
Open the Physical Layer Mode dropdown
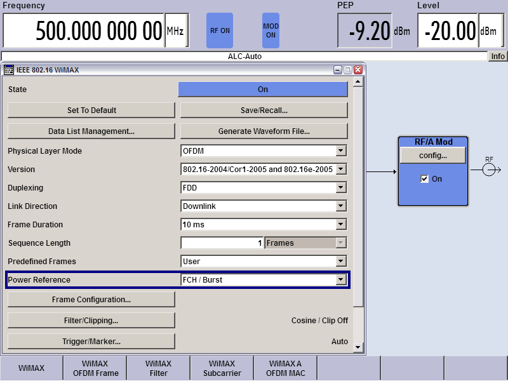(x=340, y=150)
